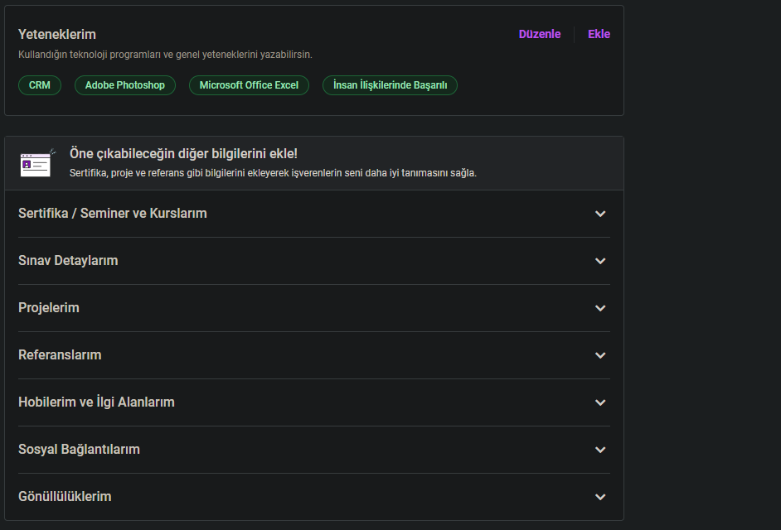Open the Gönüllülüklerim section title

[65, 497]
